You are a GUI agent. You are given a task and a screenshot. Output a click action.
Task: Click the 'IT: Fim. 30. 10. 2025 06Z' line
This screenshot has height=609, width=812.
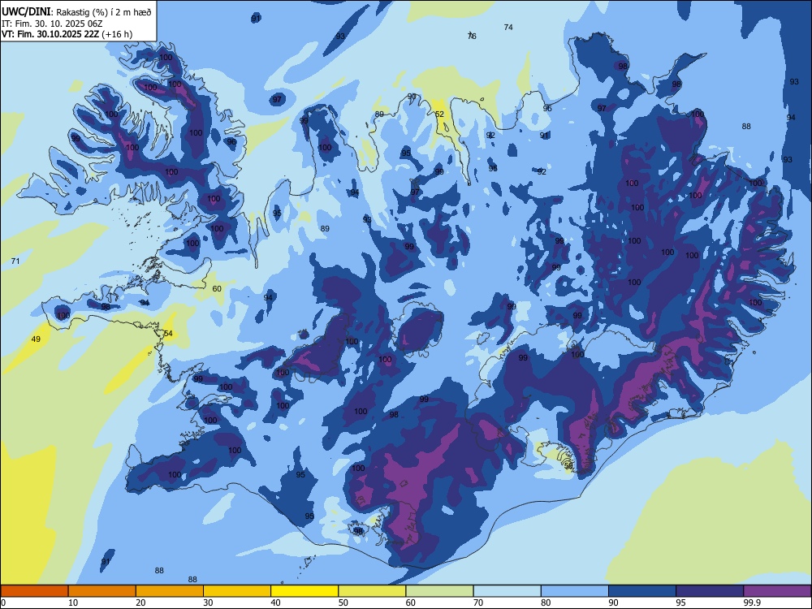[x=52, y=24]
